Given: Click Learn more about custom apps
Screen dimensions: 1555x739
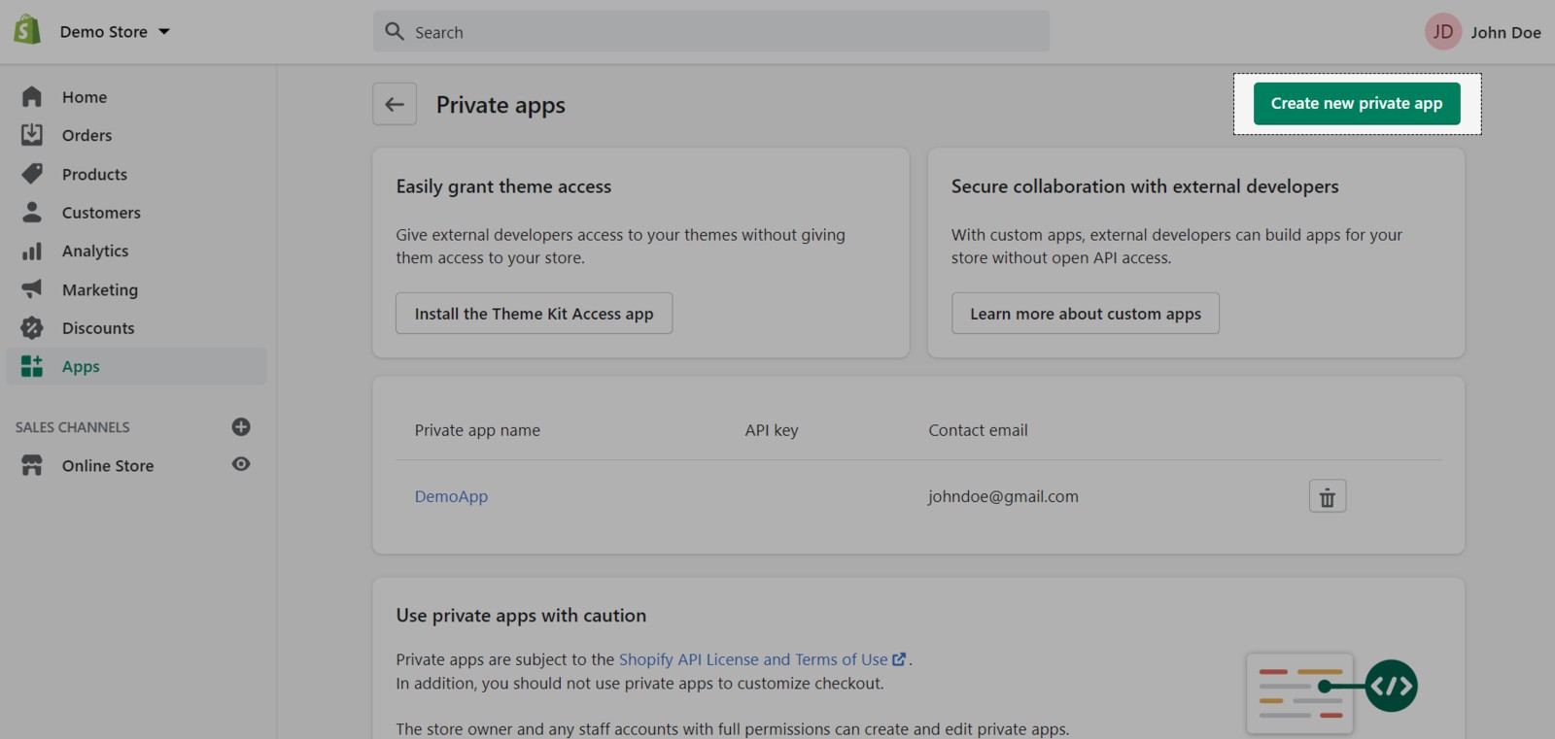Looking at the screenshot, I should (x=1085, y=314).
